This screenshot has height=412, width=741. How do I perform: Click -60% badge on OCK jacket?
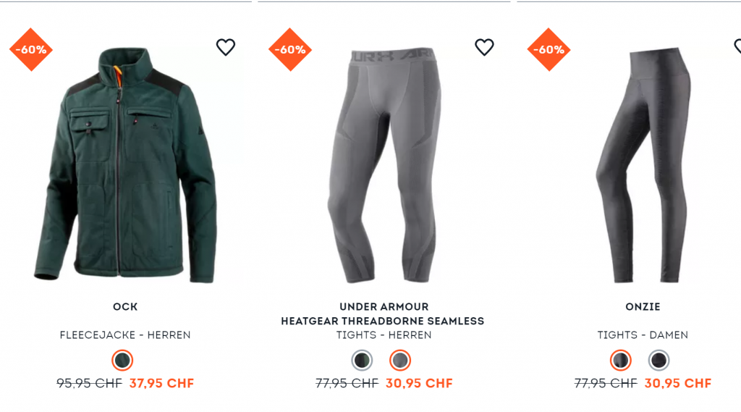coord(31,50)
